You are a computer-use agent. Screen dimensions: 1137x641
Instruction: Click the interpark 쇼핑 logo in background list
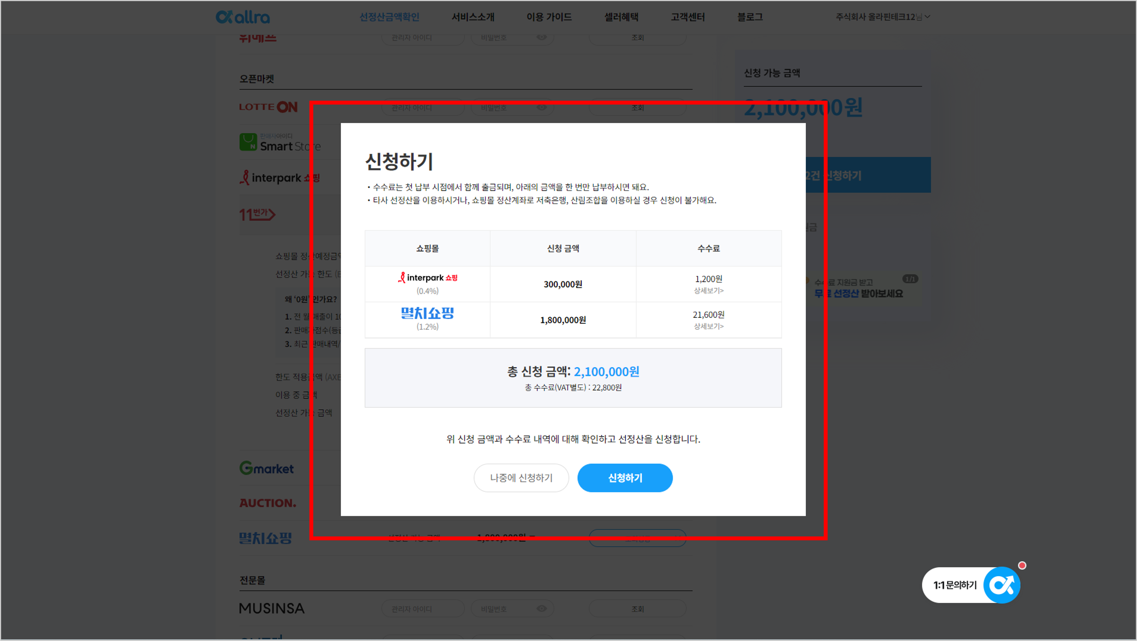[280, 178]
